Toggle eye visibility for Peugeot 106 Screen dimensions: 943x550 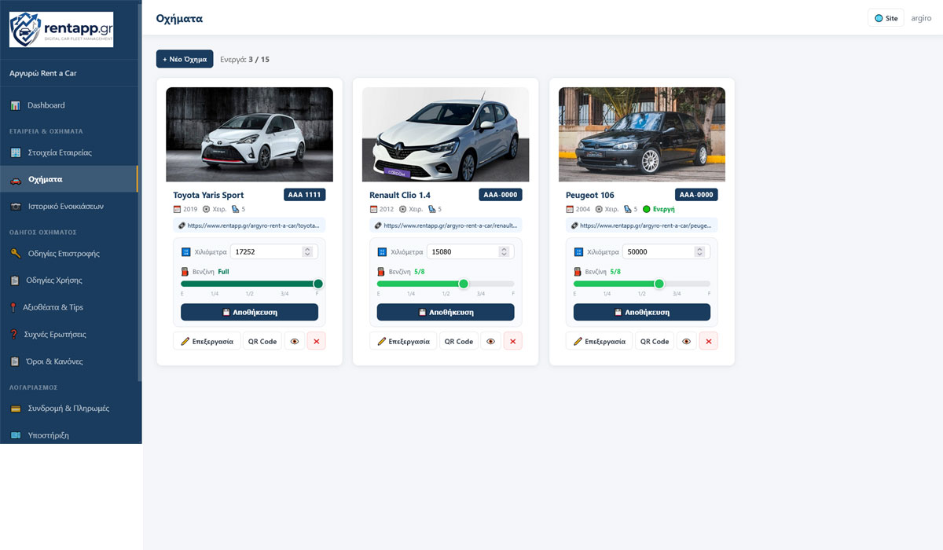688,341
